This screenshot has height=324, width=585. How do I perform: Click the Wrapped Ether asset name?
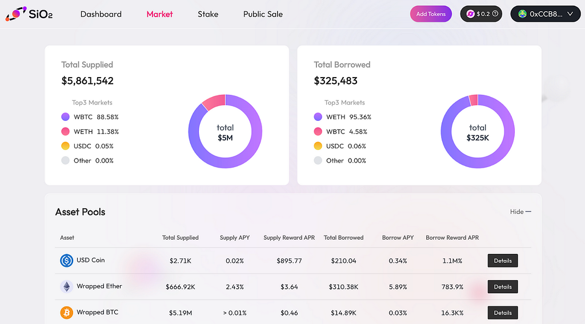coord(99,286)
